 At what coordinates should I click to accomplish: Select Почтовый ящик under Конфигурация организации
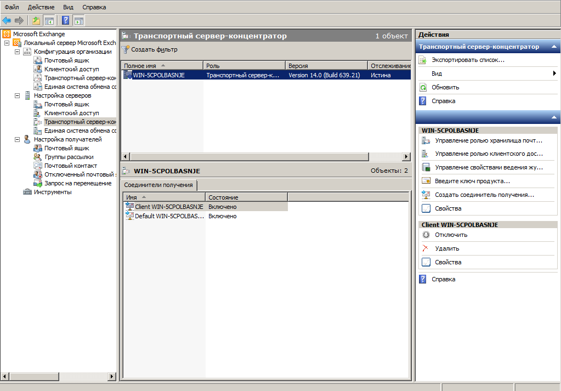[x=66, y=60]
